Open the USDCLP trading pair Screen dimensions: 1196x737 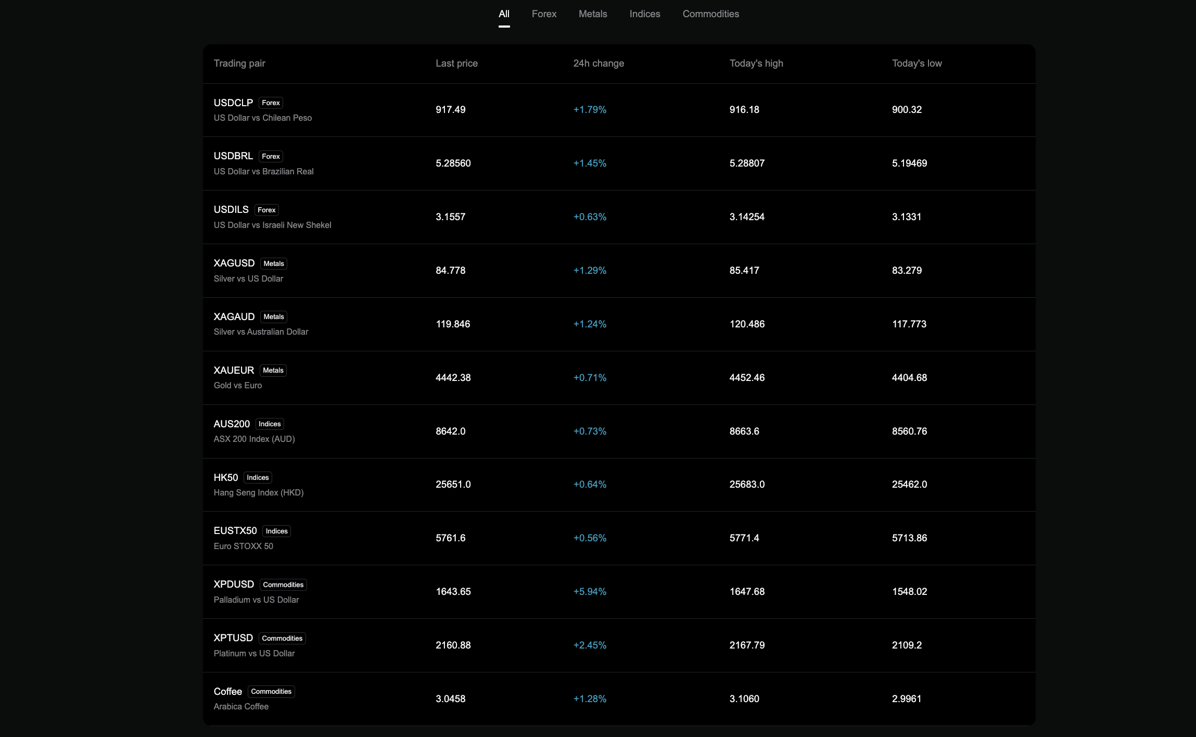point(233,103)
